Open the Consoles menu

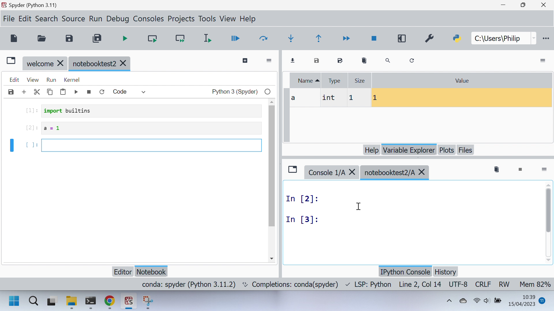pos(148,19)
